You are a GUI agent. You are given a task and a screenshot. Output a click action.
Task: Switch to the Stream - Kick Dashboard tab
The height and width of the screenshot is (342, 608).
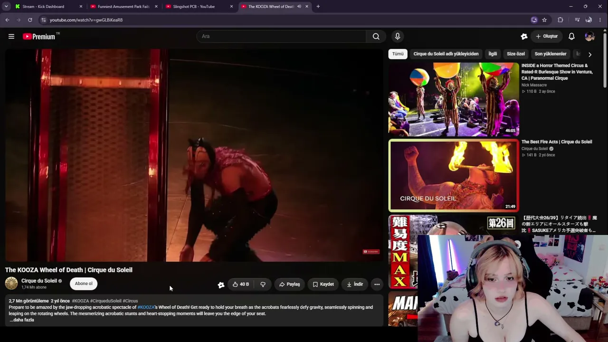tap(43, 7)
